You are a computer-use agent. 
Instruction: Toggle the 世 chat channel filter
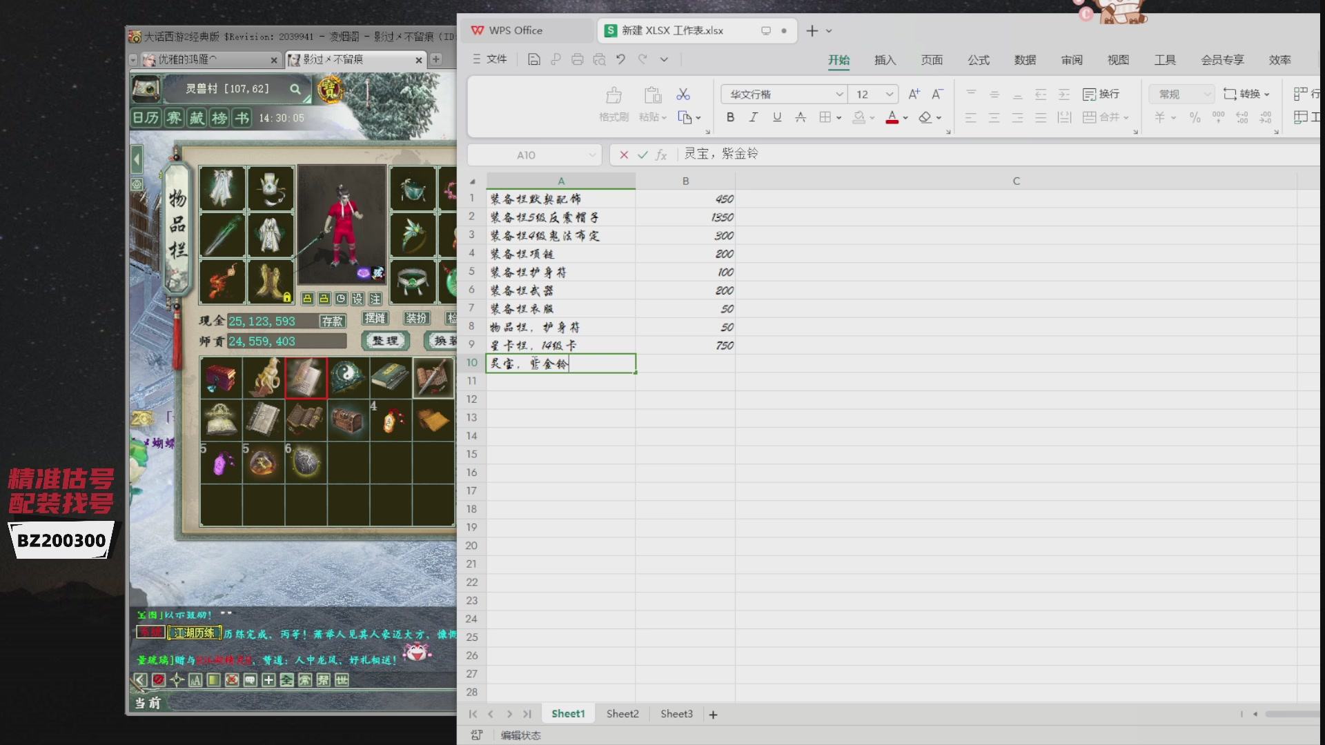(342, 680)
